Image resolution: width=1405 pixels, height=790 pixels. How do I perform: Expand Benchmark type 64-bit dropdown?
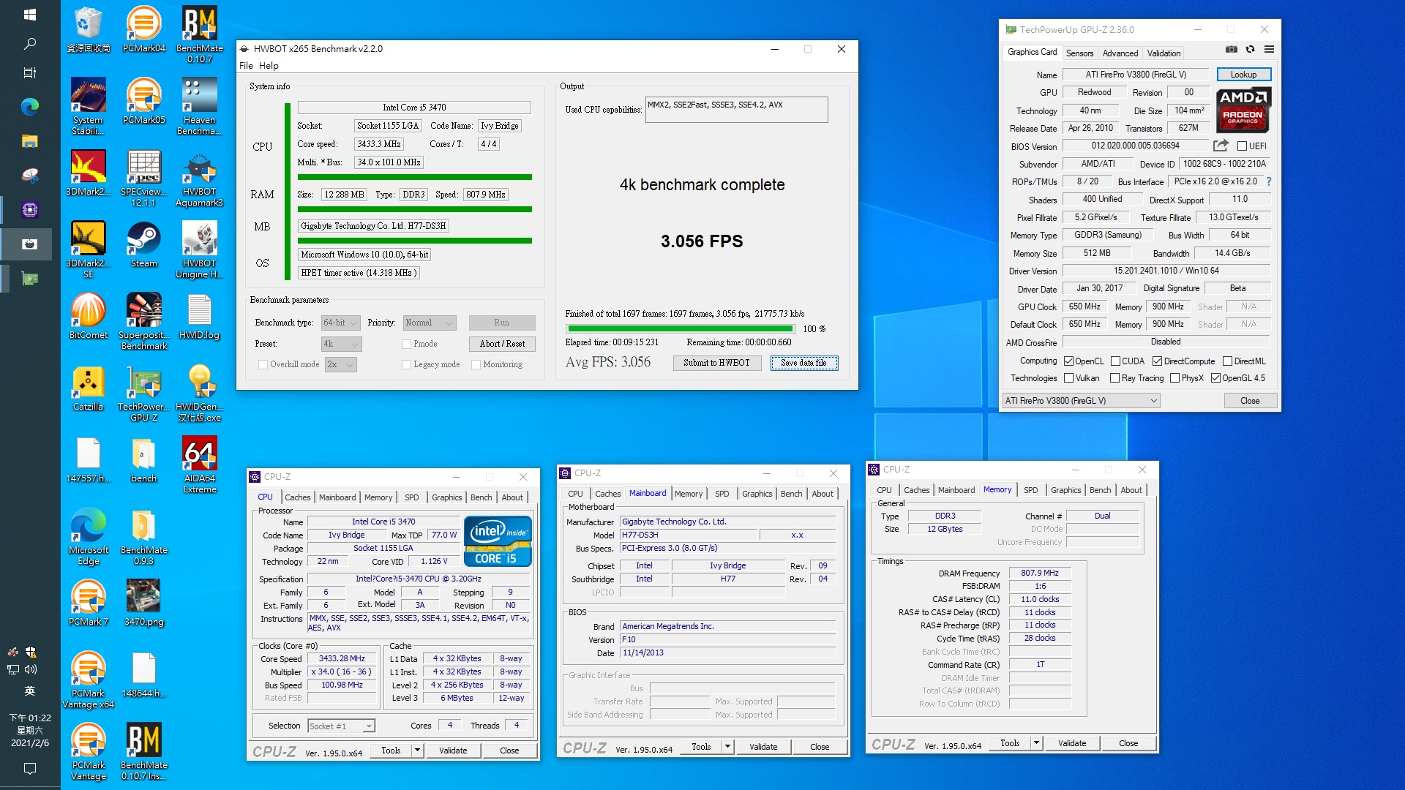point(341,323)
